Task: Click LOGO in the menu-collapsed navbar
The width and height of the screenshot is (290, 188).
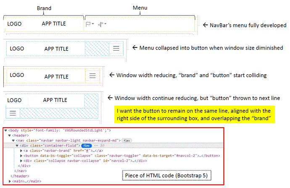Action: coord(17,49)
